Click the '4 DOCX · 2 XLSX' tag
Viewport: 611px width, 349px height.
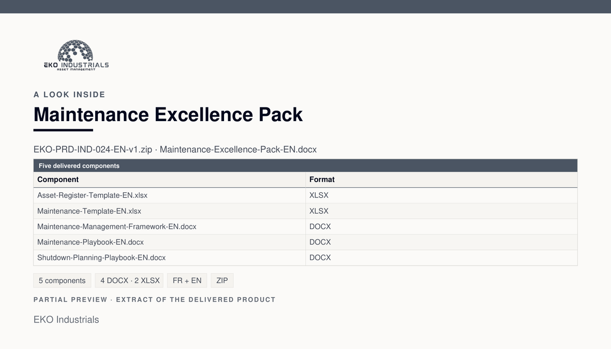(129, 280)
